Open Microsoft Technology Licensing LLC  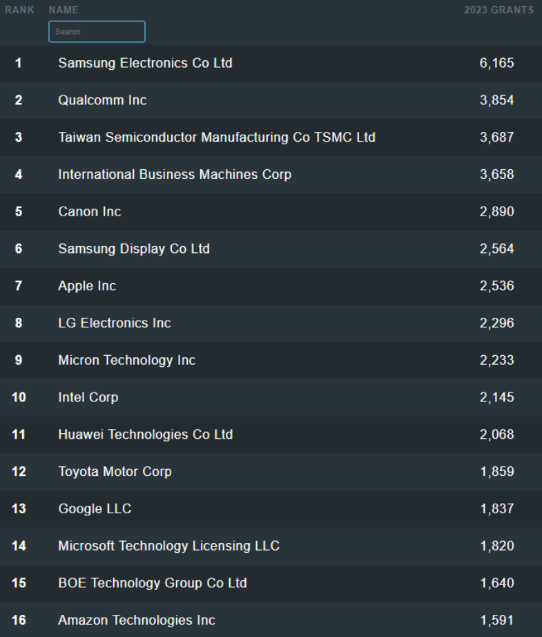pos(168,546)
